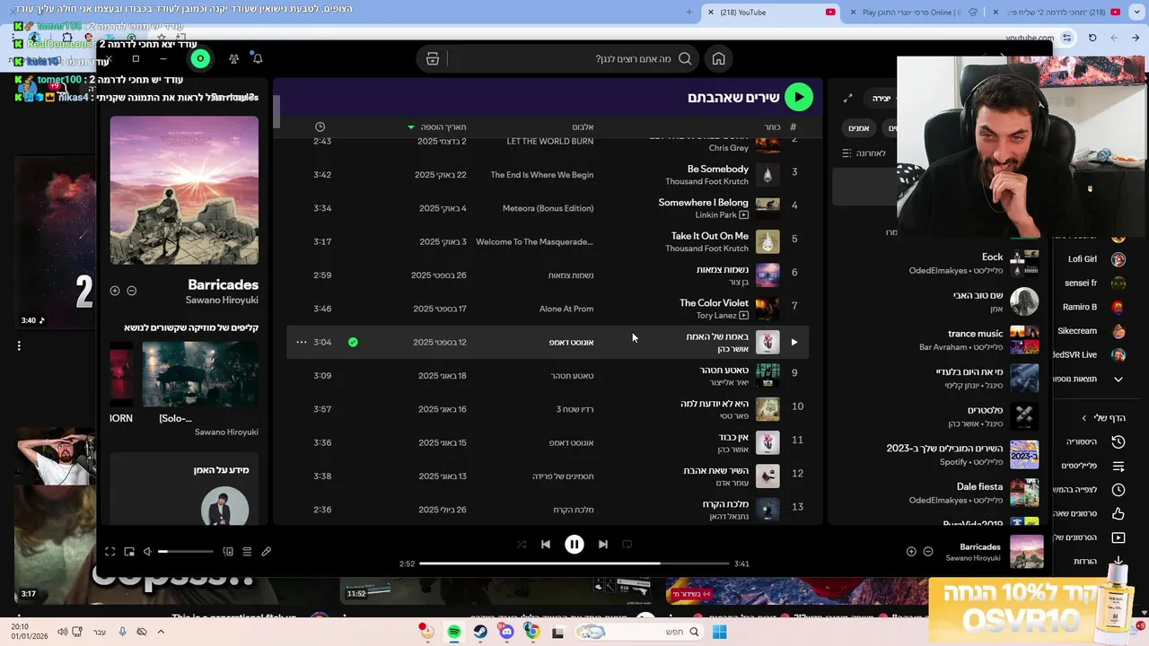Image resolution: width=1149 pixels, height=646 pixels.
Task: Toggle repeat in player bar
Action: tap(627, 544)
